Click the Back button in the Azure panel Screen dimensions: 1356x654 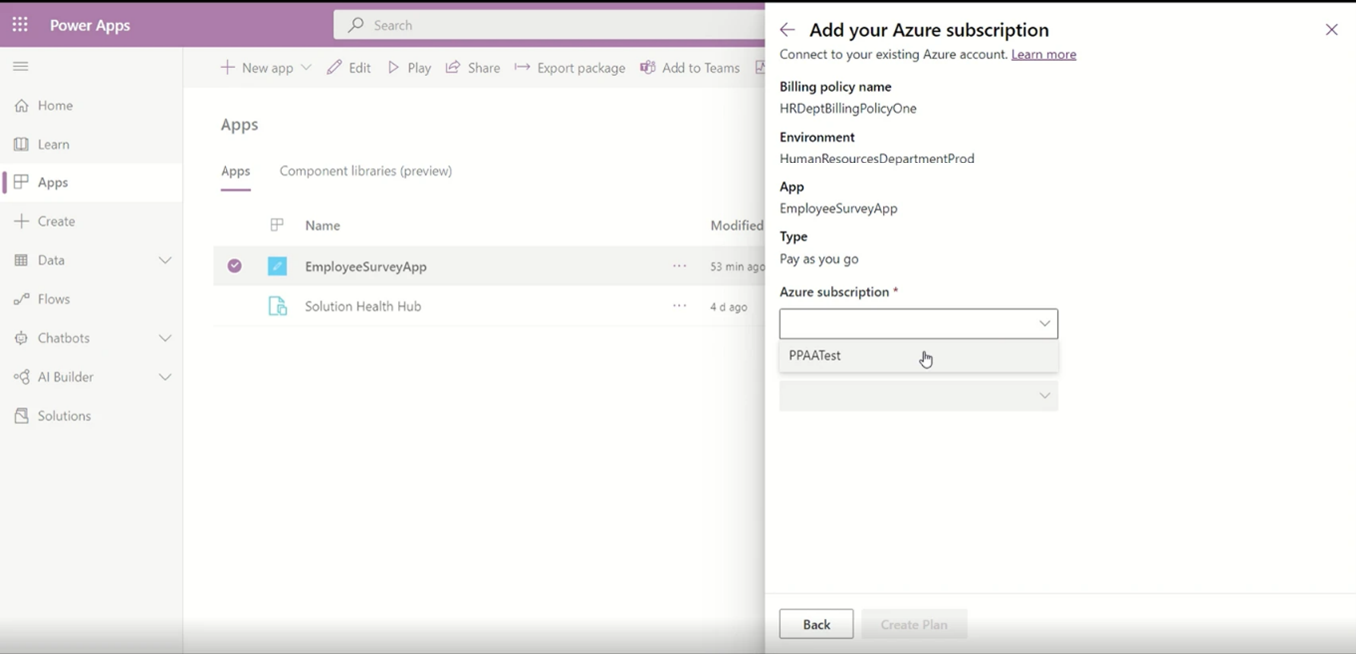[816, 623]
